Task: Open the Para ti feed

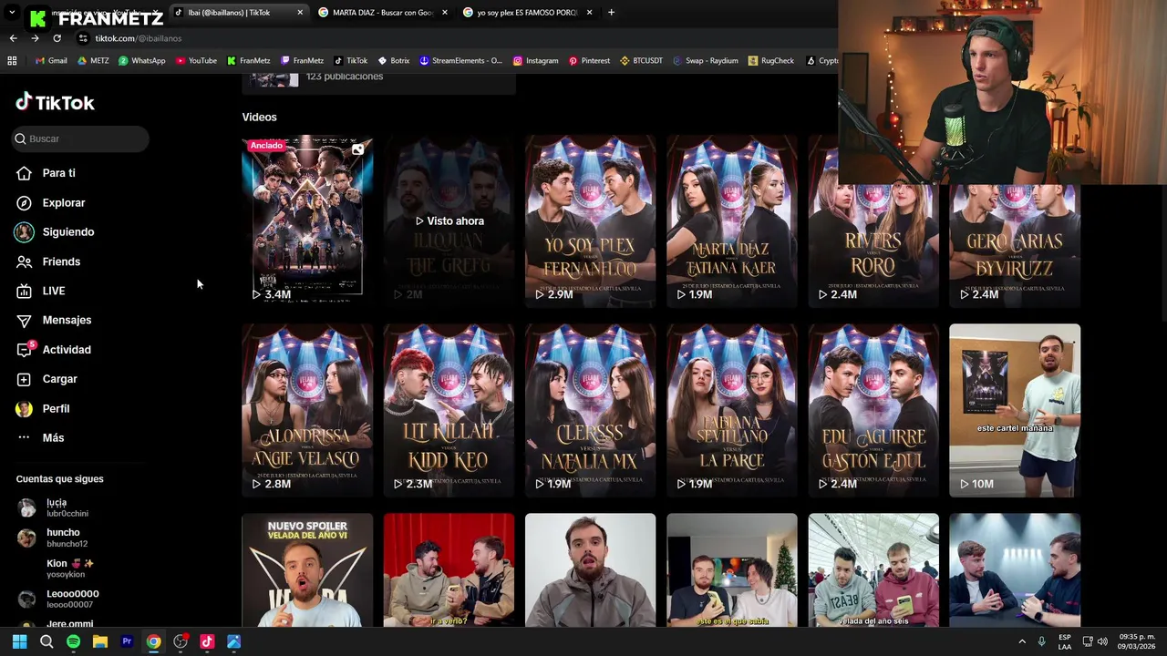Action: coord(58,173)
